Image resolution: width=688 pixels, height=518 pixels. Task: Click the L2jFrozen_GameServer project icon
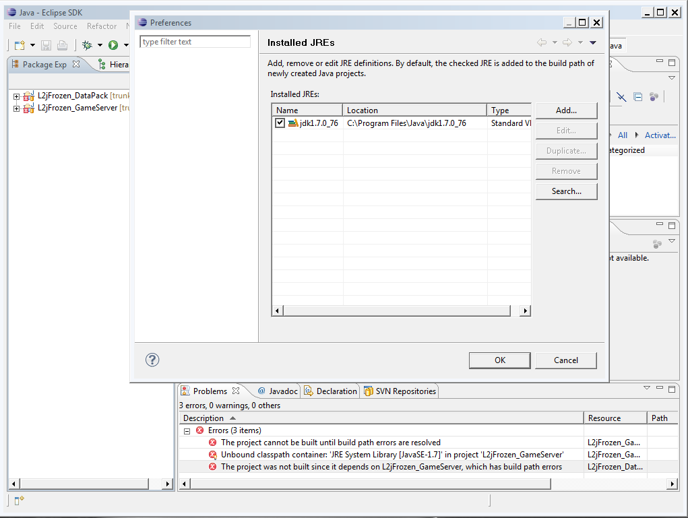tap(28, 108)
